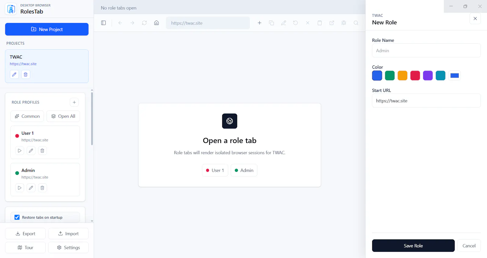Focus the Start URL input field
This screenshot has height=258, width=487.
click(426, 100)
